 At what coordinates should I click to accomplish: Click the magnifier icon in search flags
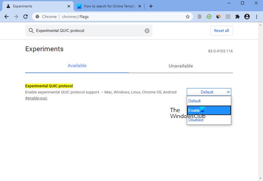pos(31,31)
